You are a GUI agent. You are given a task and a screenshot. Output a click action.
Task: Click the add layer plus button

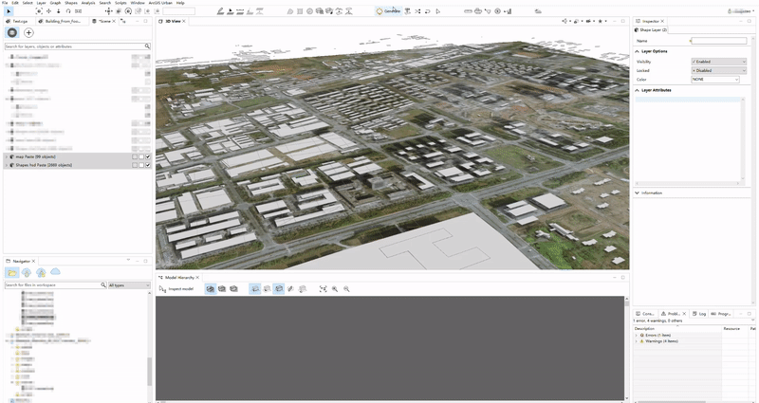coord(28,32)
